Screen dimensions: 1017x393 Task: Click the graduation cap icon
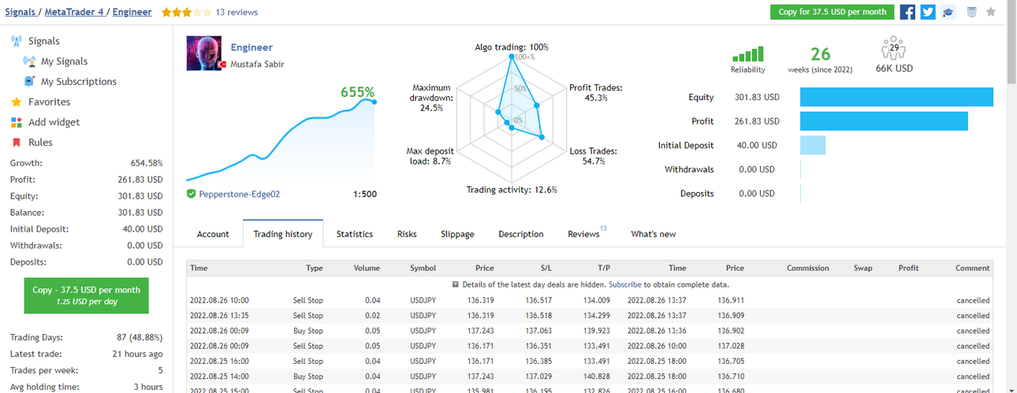click(948, 13)
